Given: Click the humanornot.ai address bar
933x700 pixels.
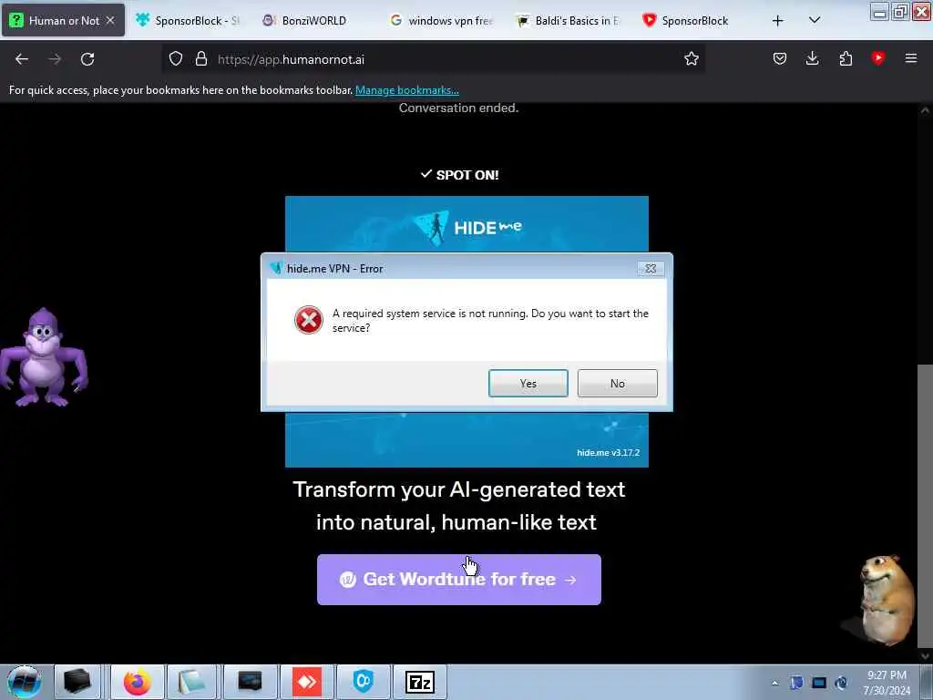Looking at the screenshot, I should 433,59.
